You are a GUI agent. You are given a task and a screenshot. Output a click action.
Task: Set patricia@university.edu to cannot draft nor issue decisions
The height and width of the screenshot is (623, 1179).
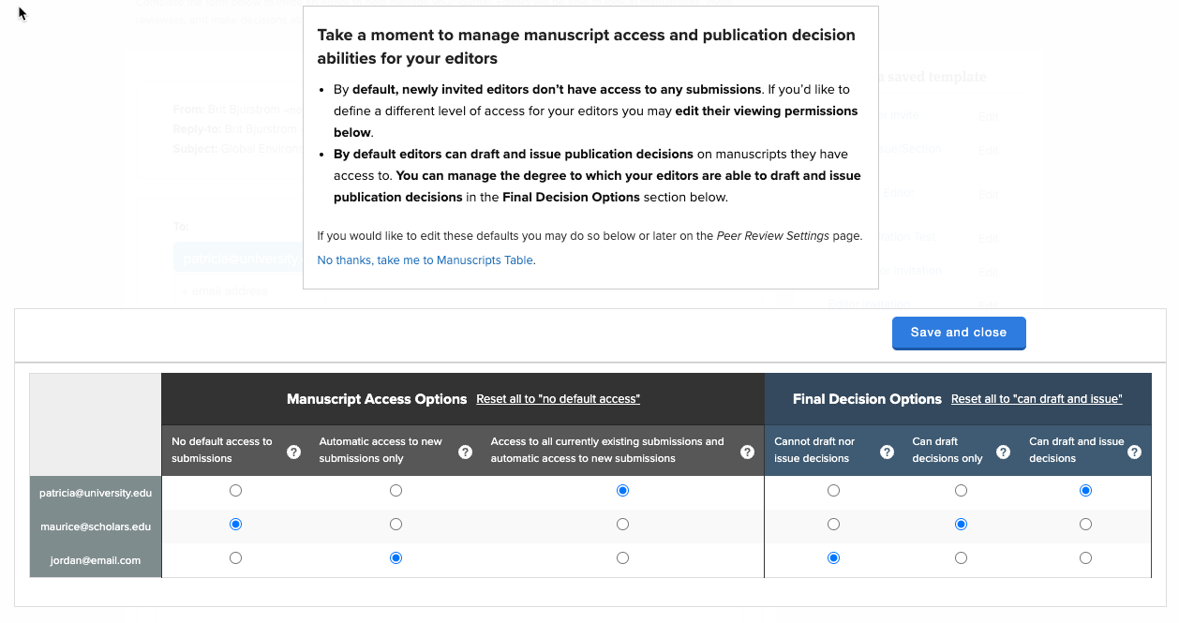[833, 490]
